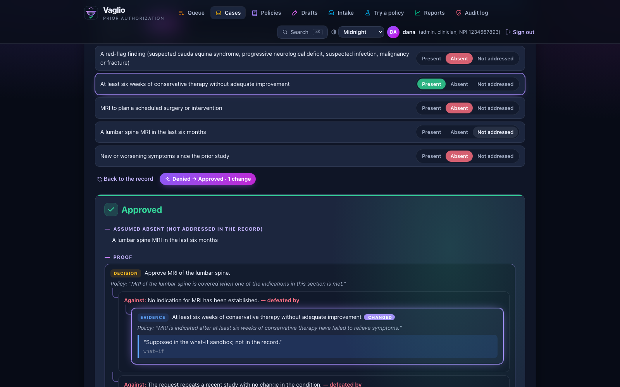Mark scheduled surgery MRI row Not addressed

495,108
